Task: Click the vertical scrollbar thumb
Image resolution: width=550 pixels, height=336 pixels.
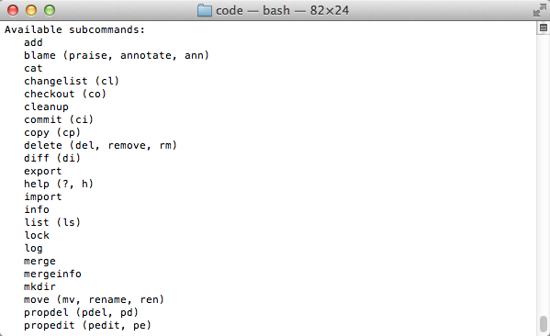Action: pyautogui.click(x=543, y=323)
